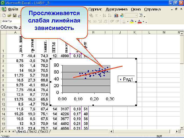Screen dimensions: 184x138
Task: Click the vertical scrollbar down arrow
Action: [182, 128]
